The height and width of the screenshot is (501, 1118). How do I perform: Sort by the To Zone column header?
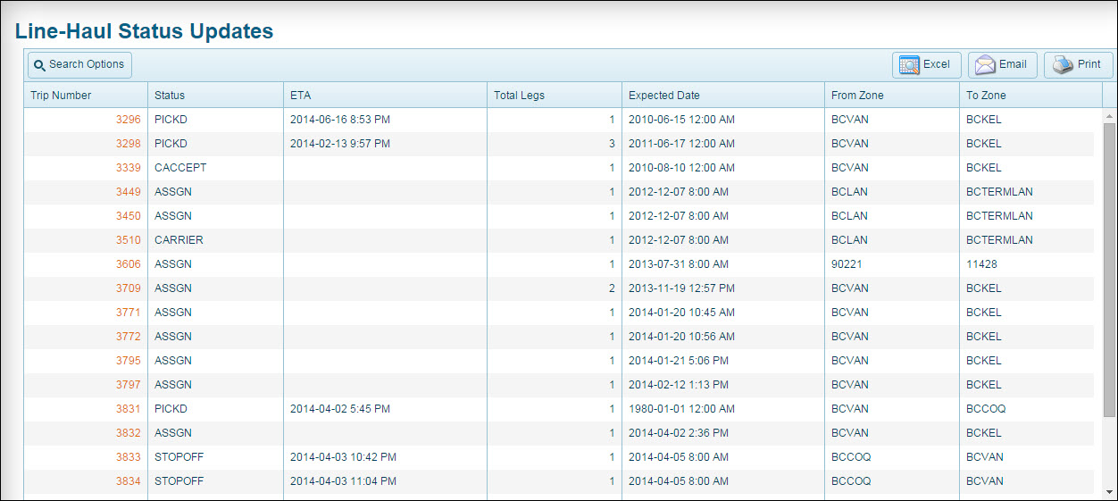pos(1031,96)
